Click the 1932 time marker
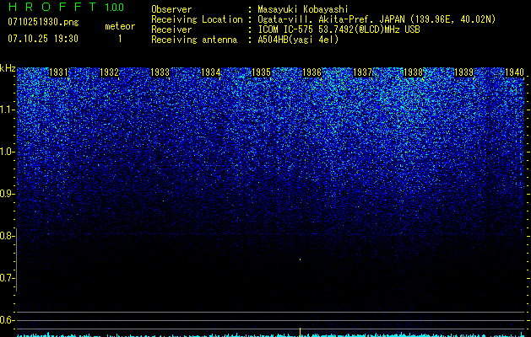Viewport: 531px width, 337px height. [x=110, y=72]
